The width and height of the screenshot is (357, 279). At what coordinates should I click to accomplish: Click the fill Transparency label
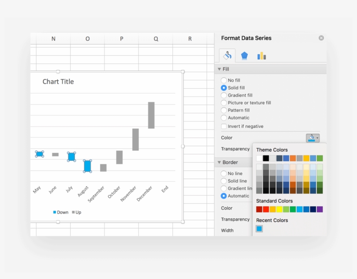[x=235, y=149]
